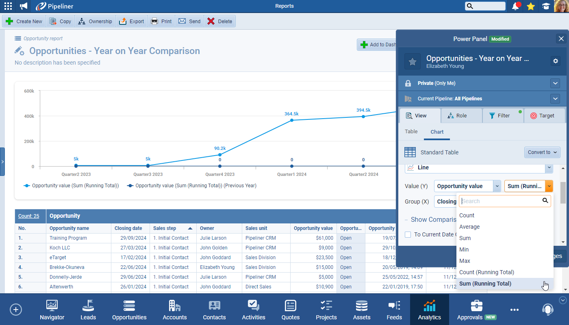Click the favorites star in top bar
569x325 pixels.
click(x=530, y=6)
